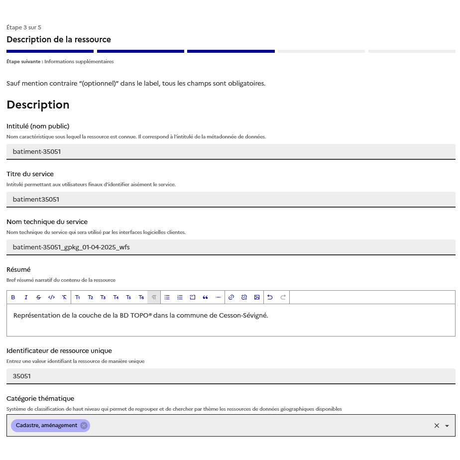Remove the 'Cadastre, aménagement' tag
460x460 pixels.
click(x=84, y=425)
